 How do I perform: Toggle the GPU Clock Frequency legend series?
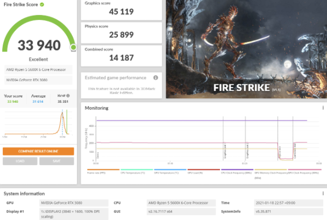click(304, 173)
